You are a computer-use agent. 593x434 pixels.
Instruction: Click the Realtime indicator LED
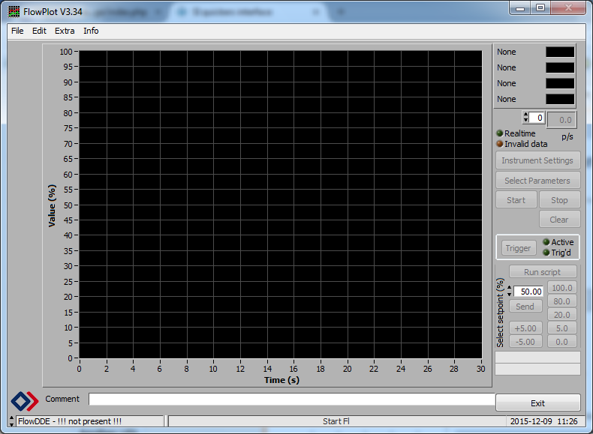click(x=500, y=133)
